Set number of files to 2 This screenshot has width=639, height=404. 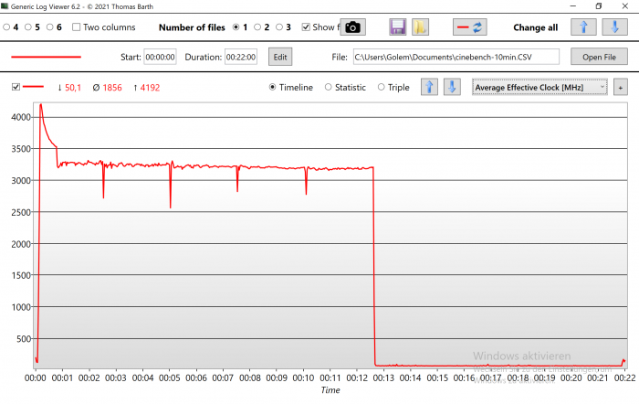258,27
